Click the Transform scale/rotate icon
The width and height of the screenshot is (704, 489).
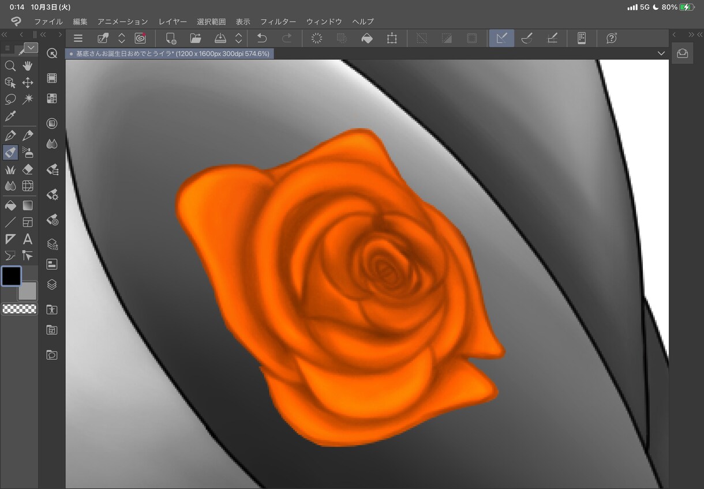tap(392, 38)
